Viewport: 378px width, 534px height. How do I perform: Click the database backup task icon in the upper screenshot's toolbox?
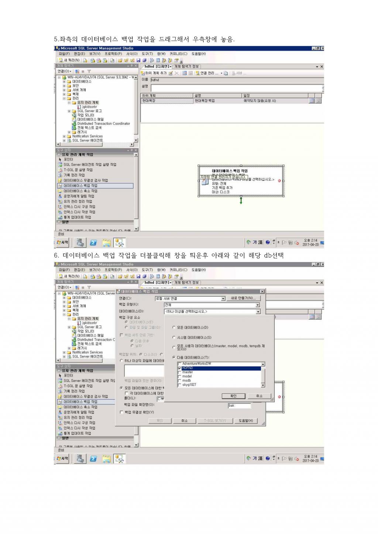point(60,186)
